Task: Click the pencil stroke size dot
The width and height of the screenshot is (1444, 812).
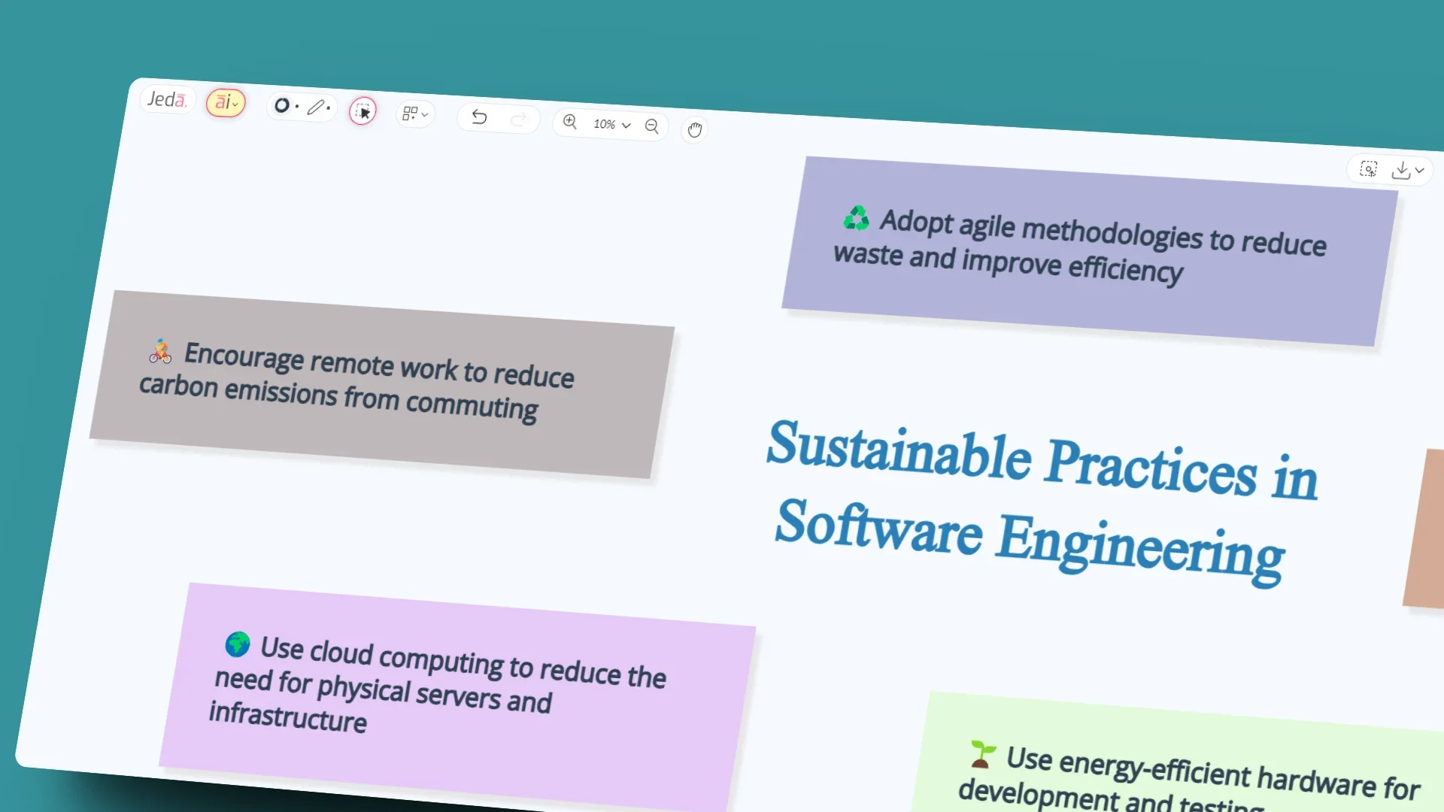Action: point(329,107)
